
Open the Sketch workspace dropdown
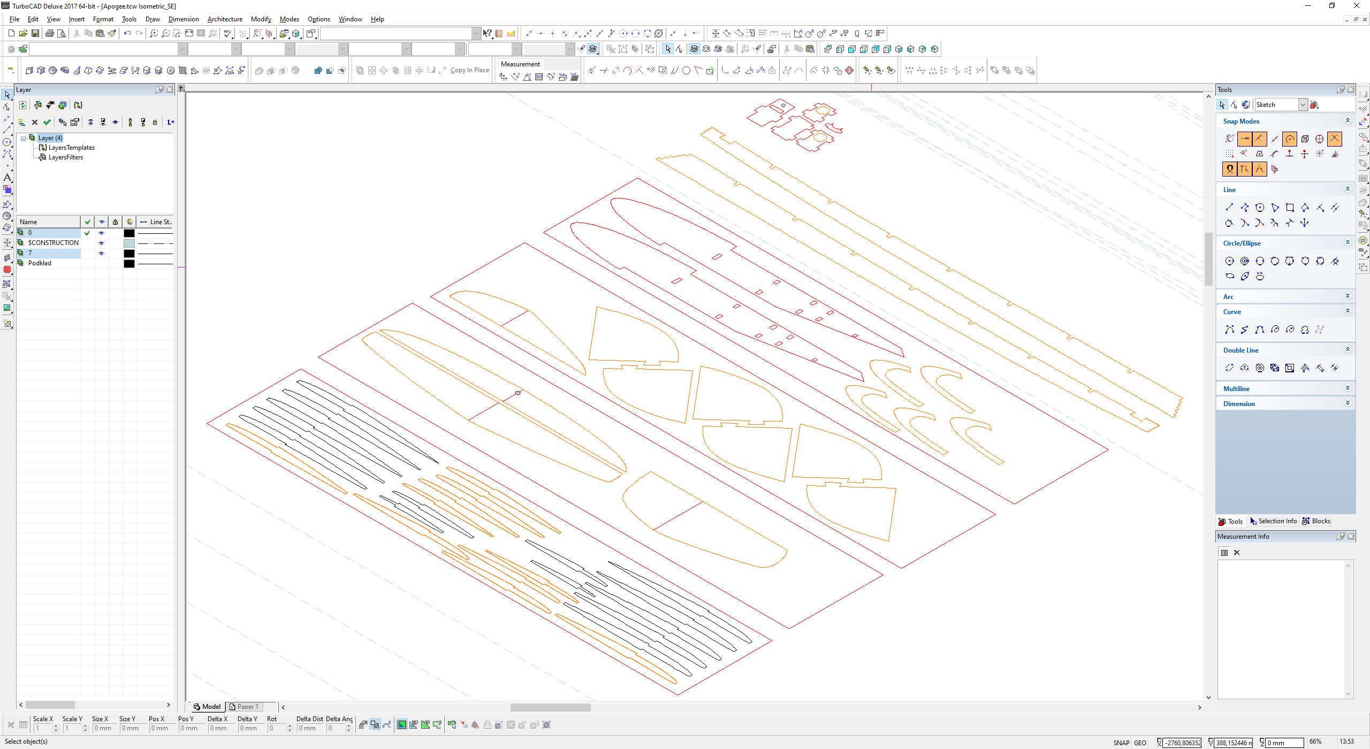1303,105
